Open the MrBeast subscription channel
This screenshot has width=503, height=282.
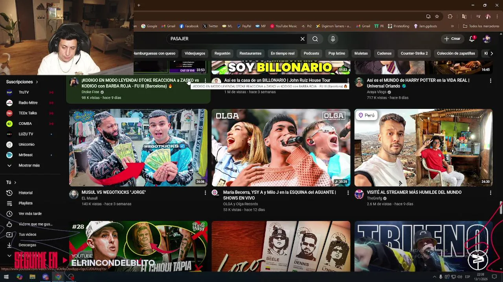point(30,155)
